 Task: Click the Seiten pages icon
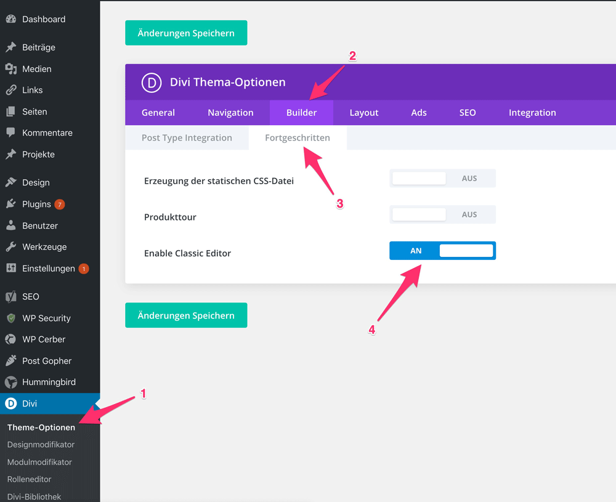11,111
